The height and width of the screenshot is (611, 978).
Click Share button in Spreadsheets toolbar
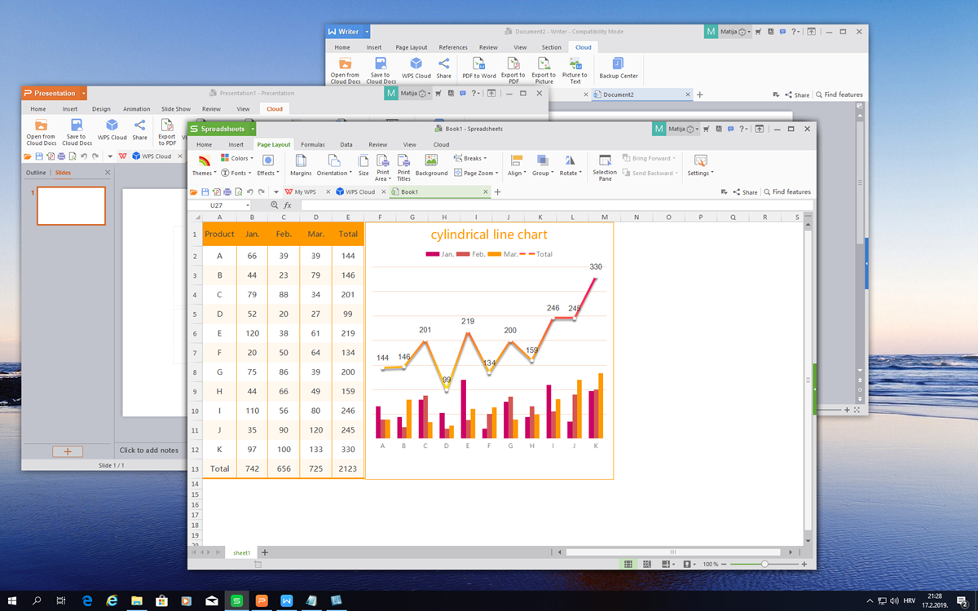pyautogui.click(x=745, y=192)
